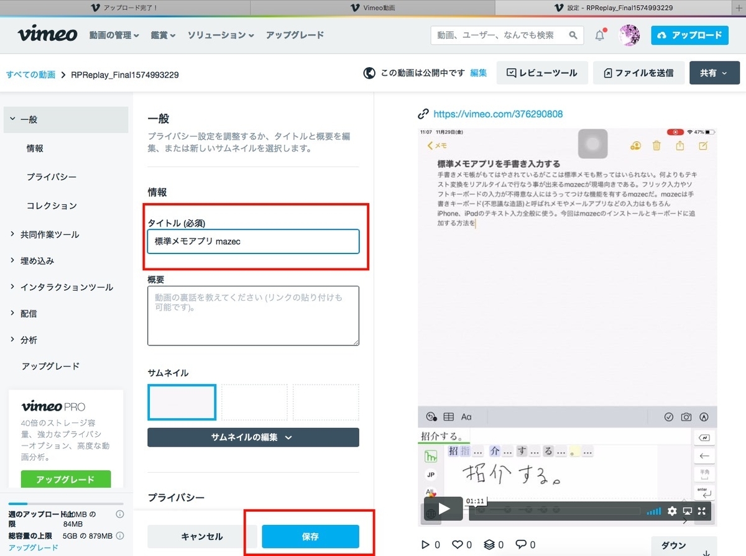This screenshot has height=556, width=746.
Task: Switch to the Vimeo動画 browser tab
Action: [x=372, y=7]
